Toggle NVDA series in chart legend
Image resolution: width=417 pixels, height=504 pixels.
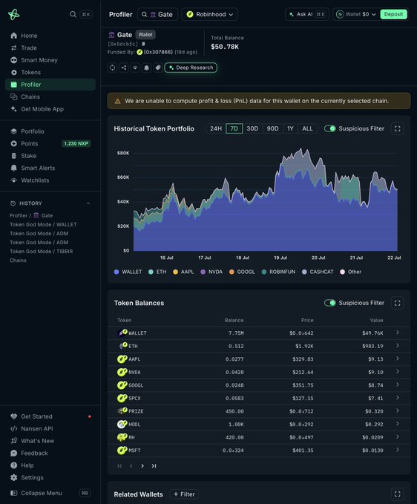click(x=211, y=272)
